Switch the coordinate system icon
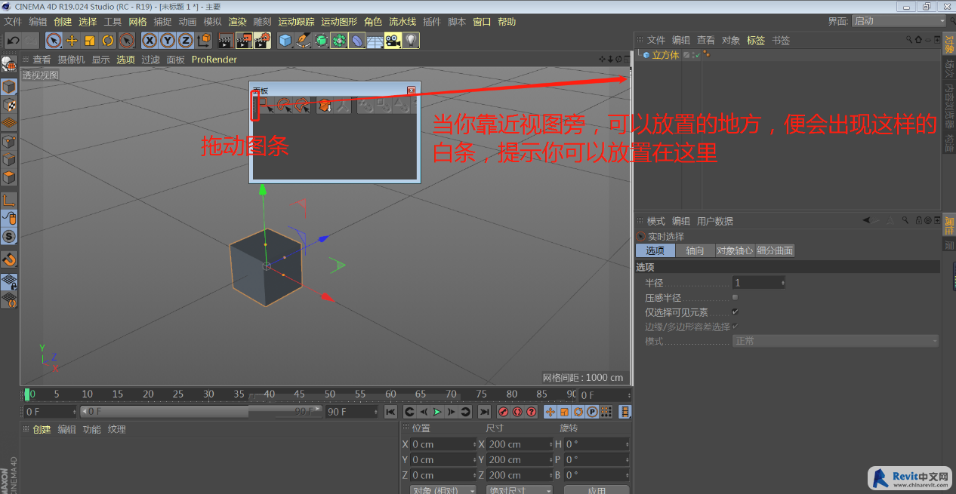The height and width of the screenshot is (494, 956). coord(205,41)
